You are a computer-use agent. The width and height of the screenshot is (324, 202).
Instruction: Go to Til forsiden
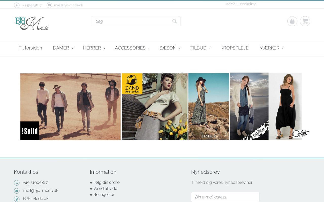30,48
